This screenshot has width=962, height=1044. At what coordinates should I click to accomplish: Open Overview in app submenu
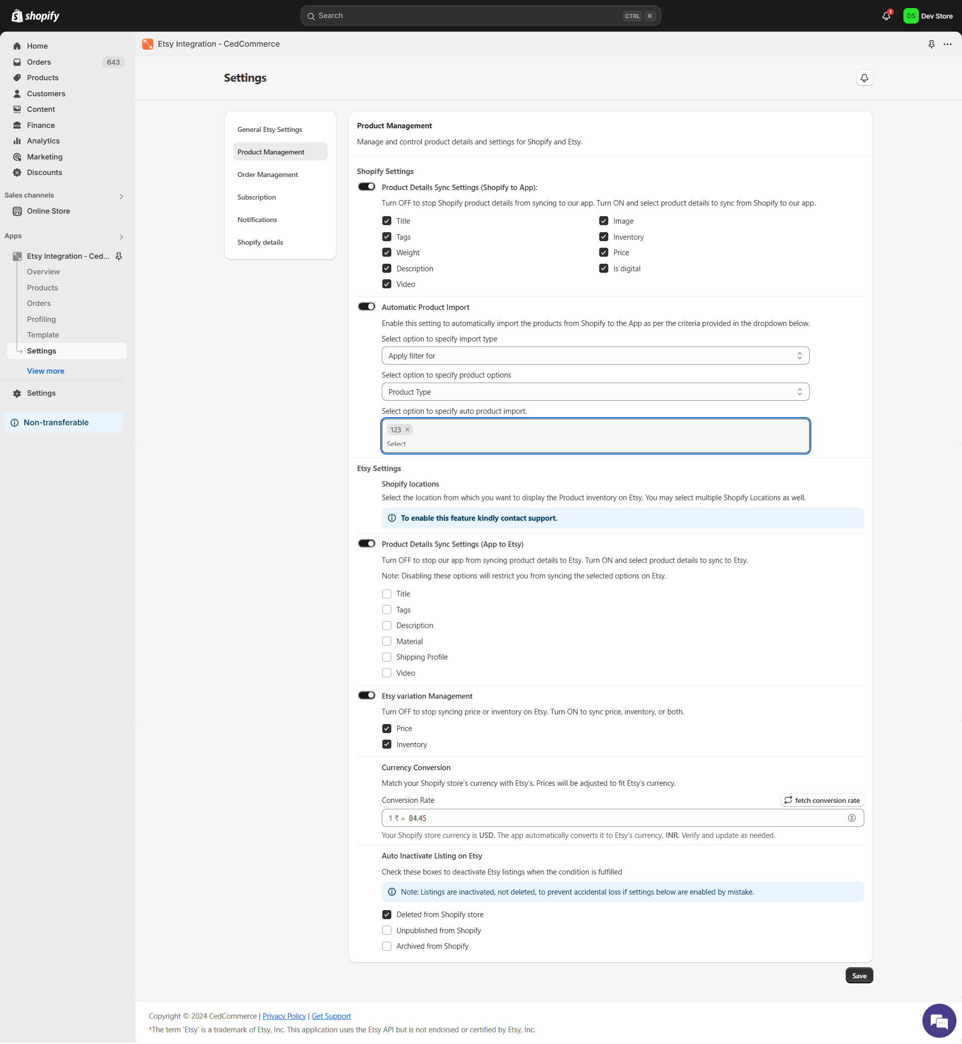tap(43, 272)
